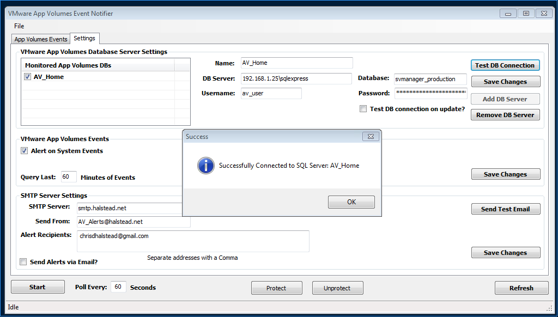Image resolution: width=558 pixels, height=317 pixels.
Task: Focus the Alert Recipients text box
Action: [x=193, y=241]
